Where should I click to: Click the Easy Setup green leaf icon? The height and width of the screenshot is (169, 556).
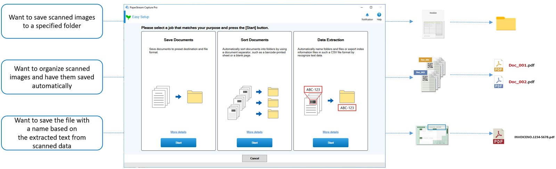pos(128,17)
